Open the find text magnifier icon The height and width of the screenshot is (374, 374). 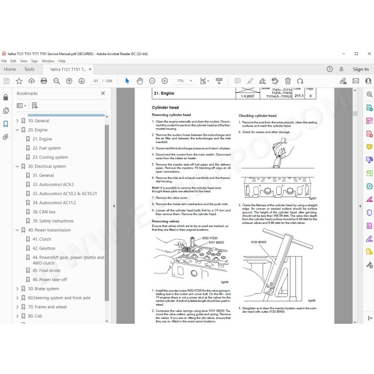tap(57, 81)
